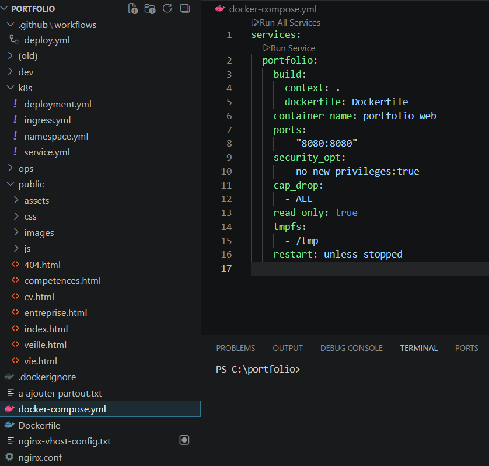
Task: Select the TERMINAL panel tab
Action: coord(419,348)
